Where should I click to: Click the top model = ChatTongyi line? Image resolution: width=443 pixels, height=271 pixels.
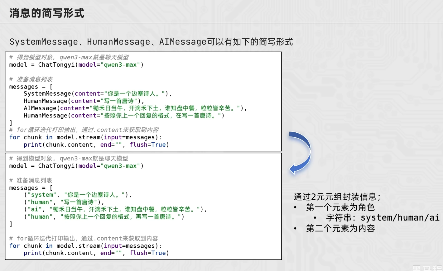(76, 65)
